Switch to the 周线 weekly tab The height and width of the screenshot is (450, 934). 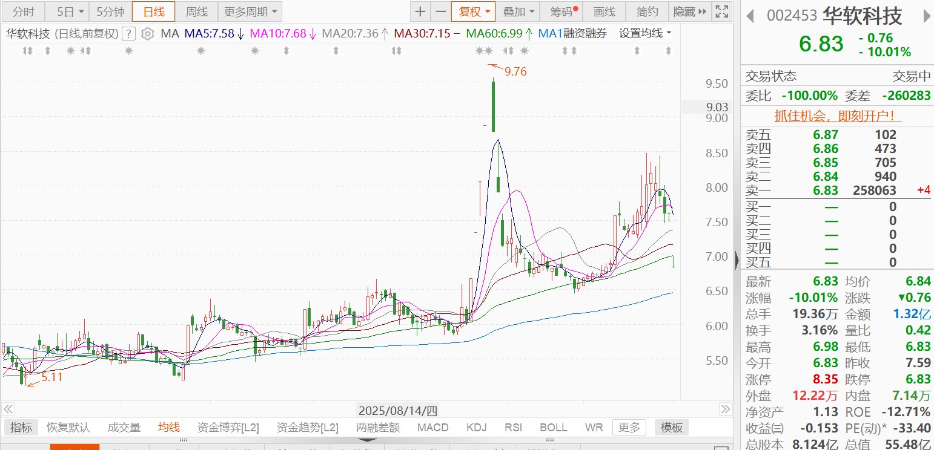pos(196,11)
